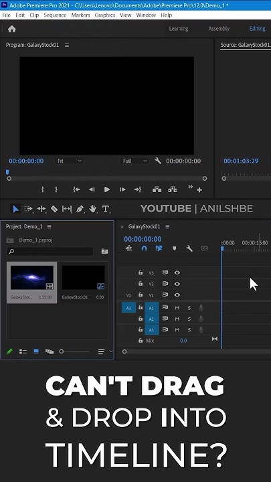Image resolution: width=271 pixels, height=482 pixels.
Task: Play the Program monitor
Action: tap(107, 189)
